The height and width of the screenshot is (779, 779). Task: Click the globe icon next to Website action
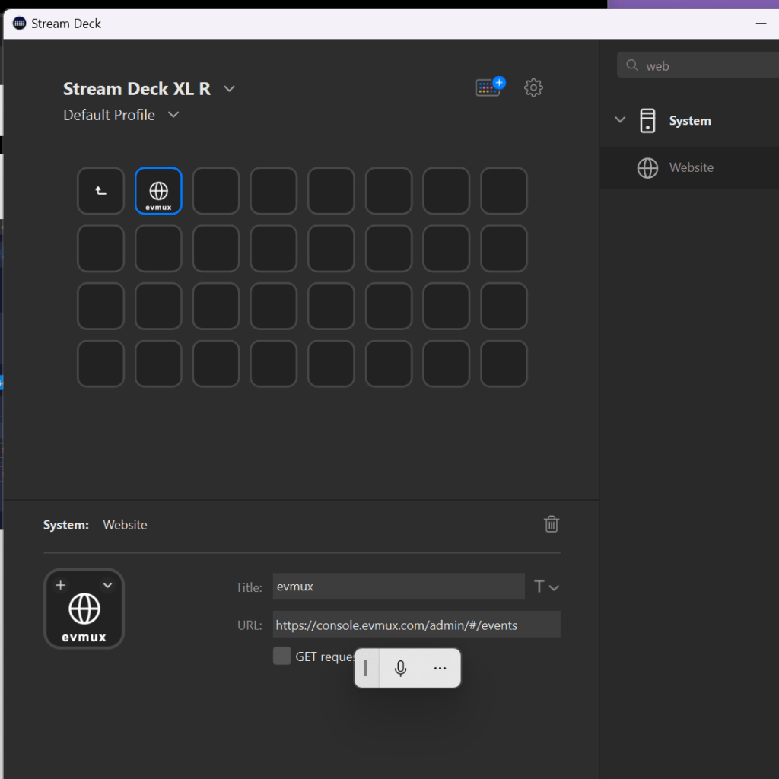[647, 168]
